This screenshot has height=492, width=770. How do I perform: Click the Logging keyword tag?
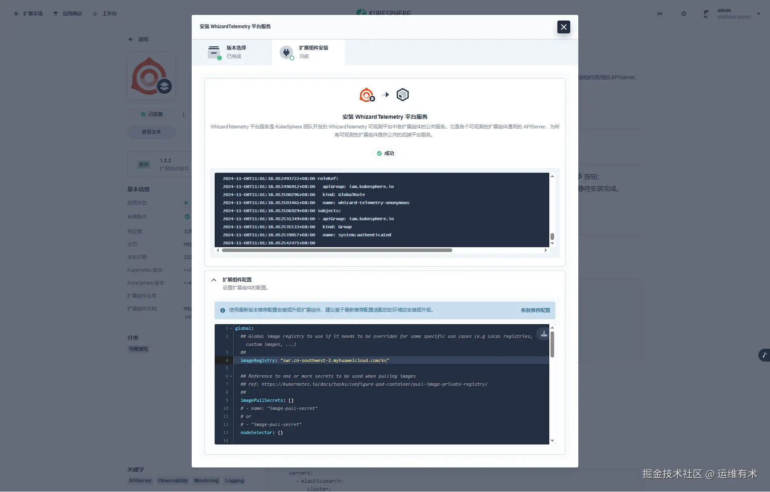click(x=234, y=481)
